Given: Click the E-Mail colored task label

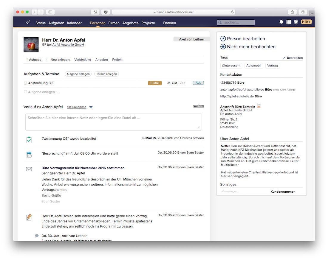Looking at the screenshot, I should click(x=155, y=83).
